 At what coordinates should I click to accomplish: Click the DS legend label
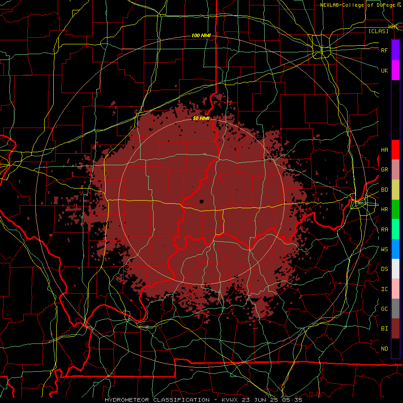coord(384,269)
